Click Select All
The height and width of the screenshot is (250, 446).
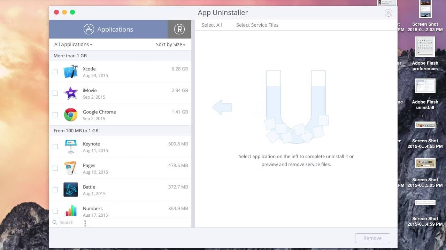pos(212,25)
